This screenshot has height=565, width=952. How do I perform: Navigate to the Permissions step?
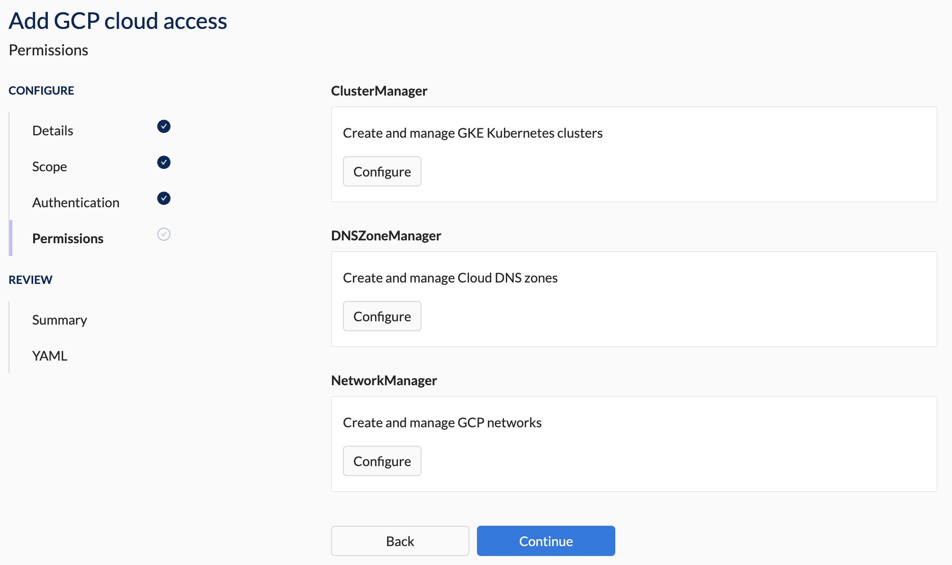(68, 238)
